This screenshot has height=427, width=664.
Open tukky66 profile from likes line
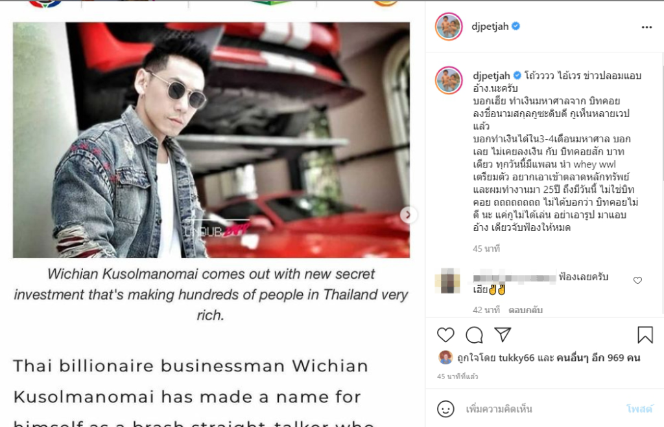516,358
